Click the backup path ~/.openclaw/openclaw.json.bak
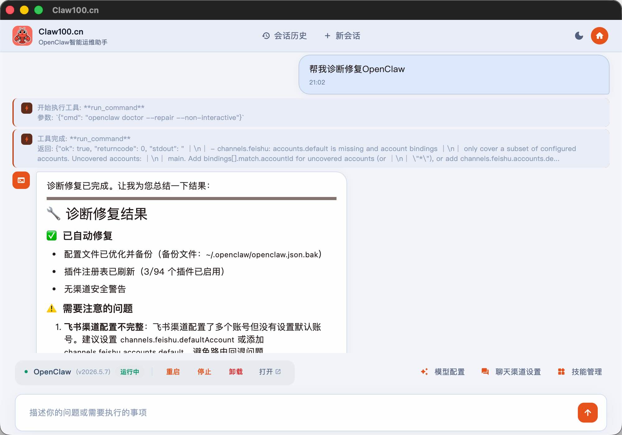The width and height of the screenshot is (622, 435). pyautogui.click(x=262, y=255)
